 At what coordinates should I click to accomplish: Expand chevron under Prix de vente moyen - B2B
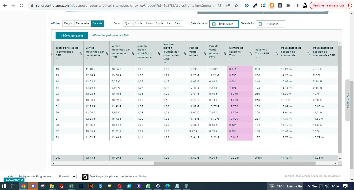pyautogui.click(x=211, y=61)
